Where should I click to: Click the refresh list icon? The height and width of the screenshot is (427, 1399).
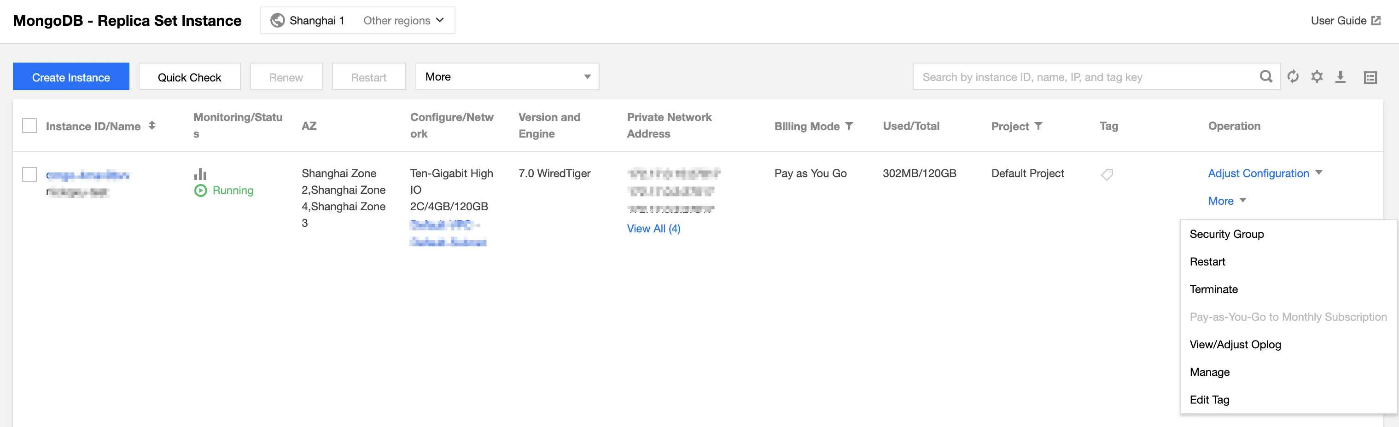click(1293, 77)
